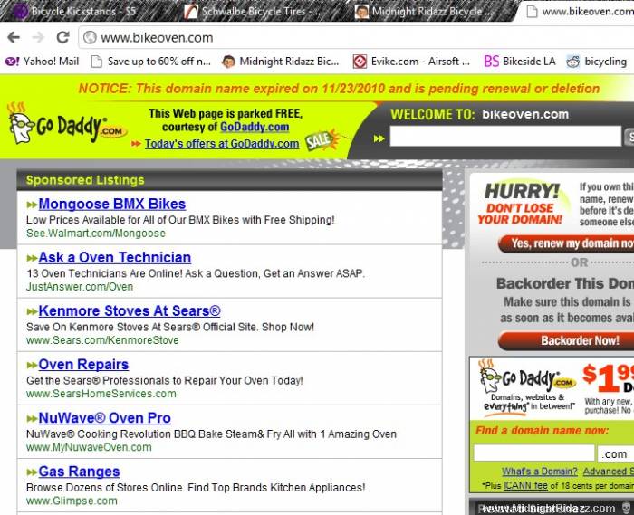This screenshot has height=515, width=634.
Task: Click the arrow bullet beside NuWave Oven Pro
Action: tap(32, 418)
